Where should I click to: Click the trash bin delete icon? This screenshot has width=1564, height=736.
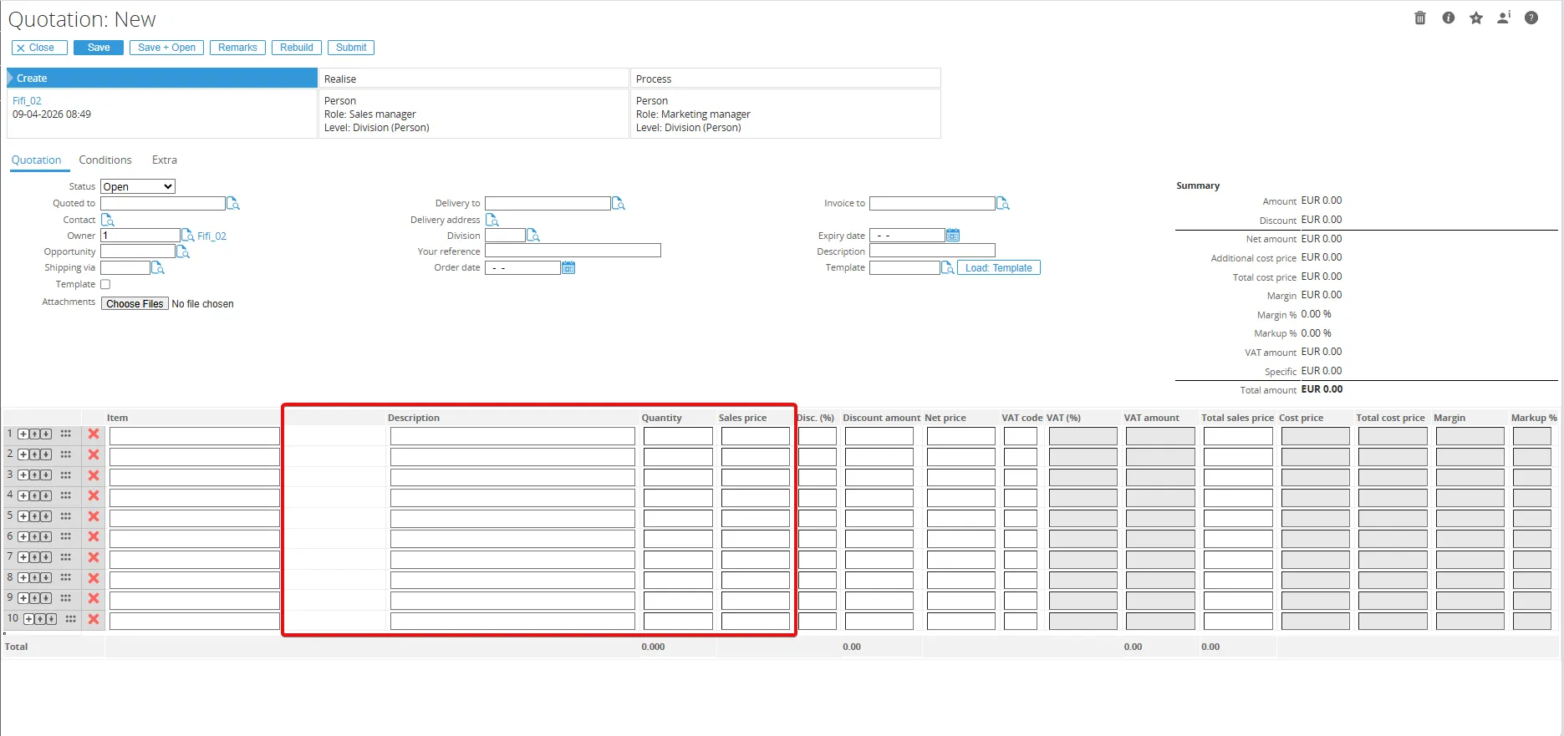tap(1419, 18)
